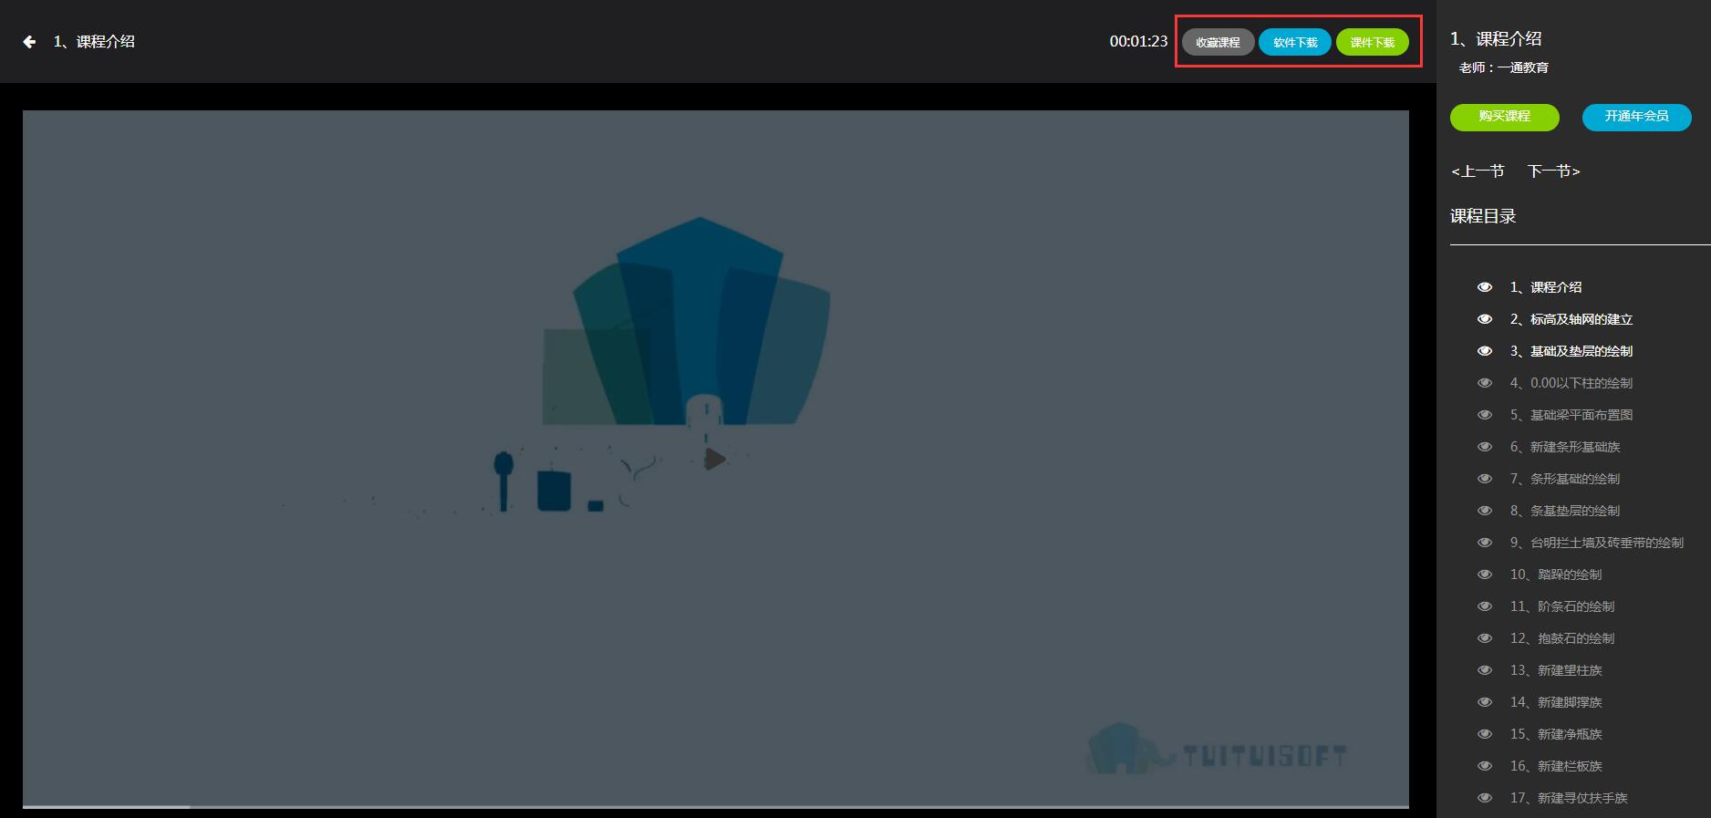The image size is (1711, 818).
Task: Open lesson 4、0.00以下柱的绘制
Action: [1571, 383]
